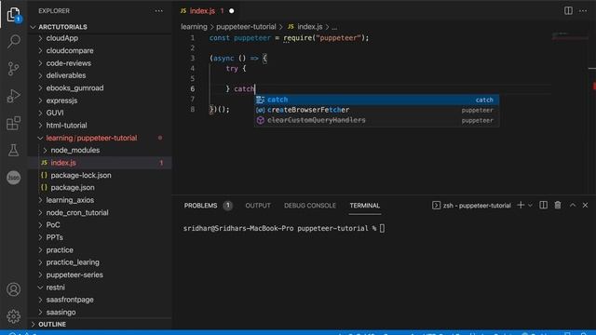Open the Manage gear icon

(x=14, y=316)
